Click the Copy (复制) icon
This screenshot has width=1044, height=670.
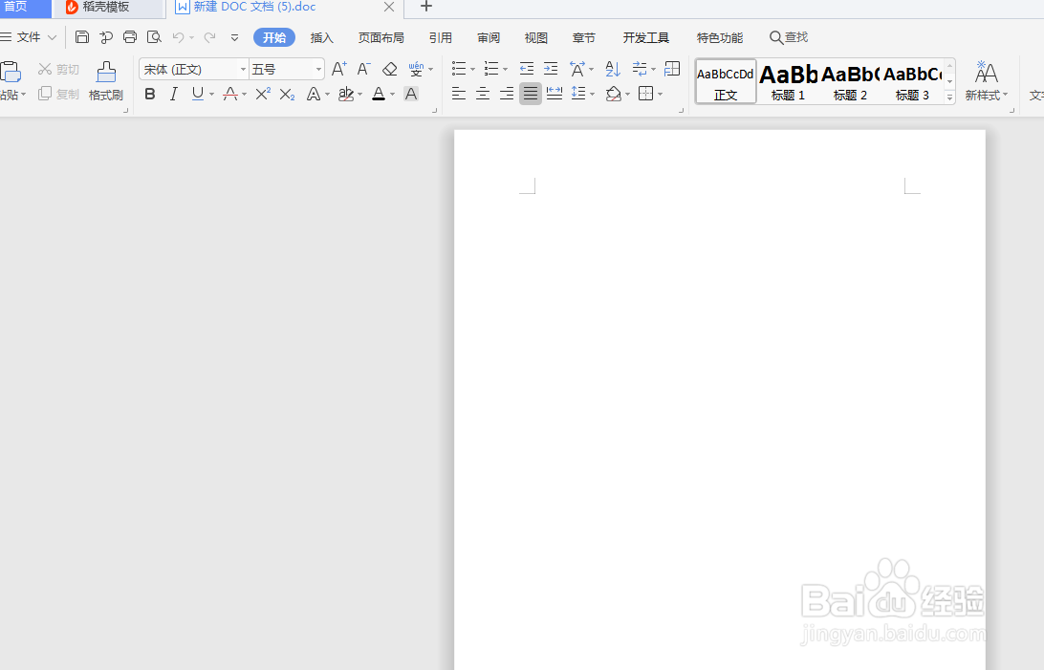[x=45, y=94]
